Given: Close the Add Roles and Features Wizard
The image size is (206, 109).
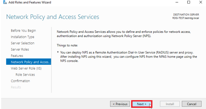Looking at the screenshot, I should coord(201,2).
